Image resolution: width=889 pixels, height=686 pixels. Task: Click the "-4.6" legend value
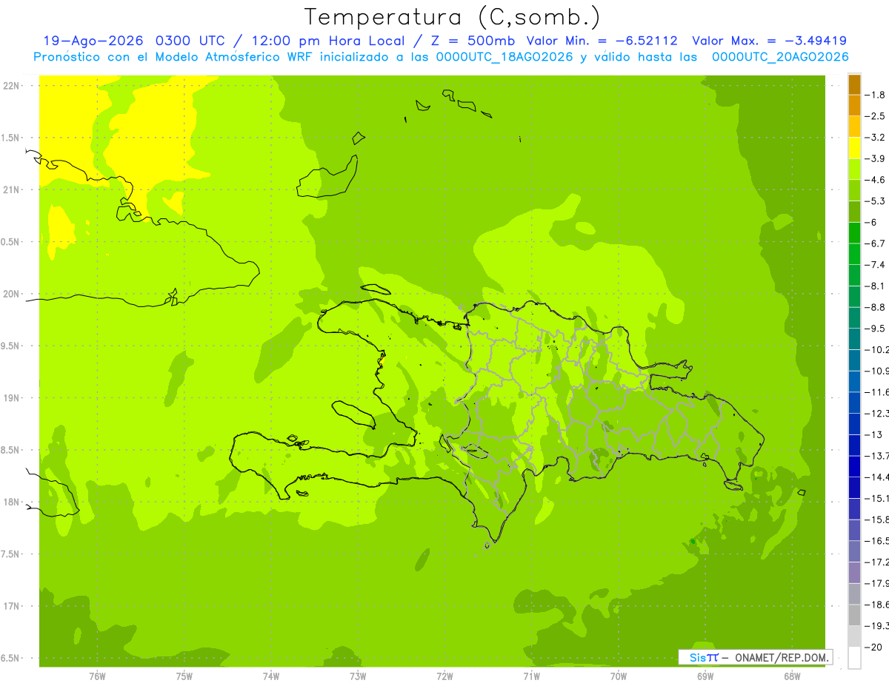(875, 180)
